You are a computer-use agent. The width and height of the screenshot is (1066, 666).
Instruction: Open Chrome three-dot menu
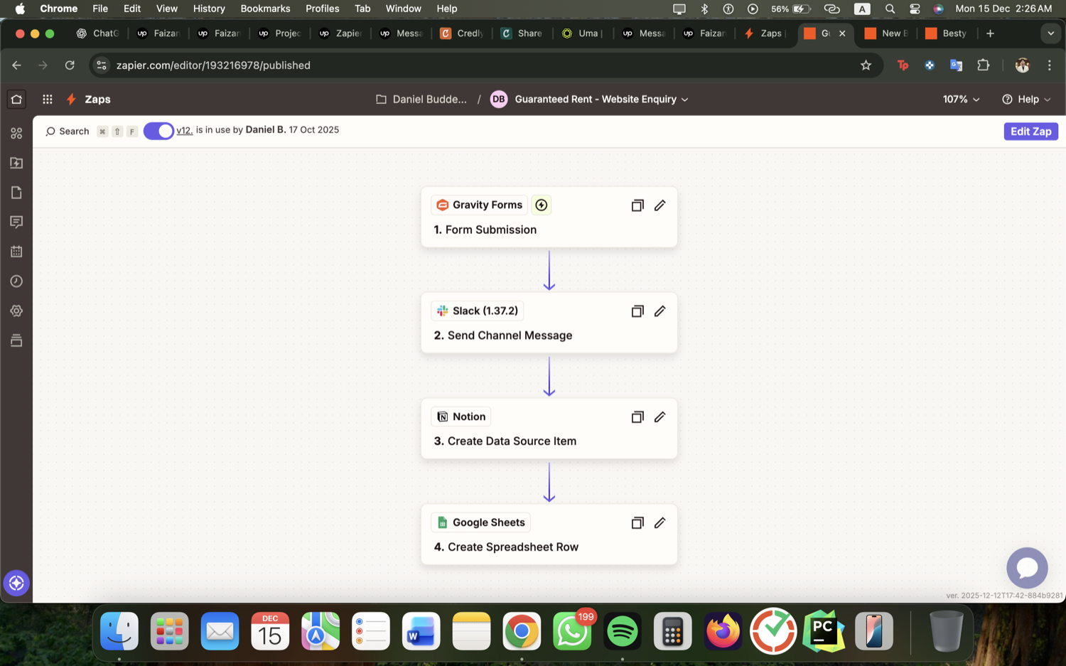click(x=1050, y=65)
